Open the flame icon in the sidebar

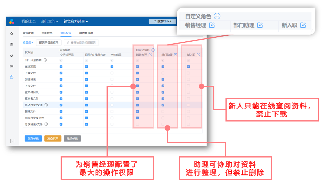point(12,55)
